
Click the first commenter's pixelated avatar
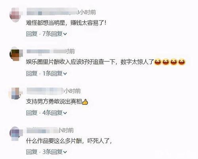15,15
